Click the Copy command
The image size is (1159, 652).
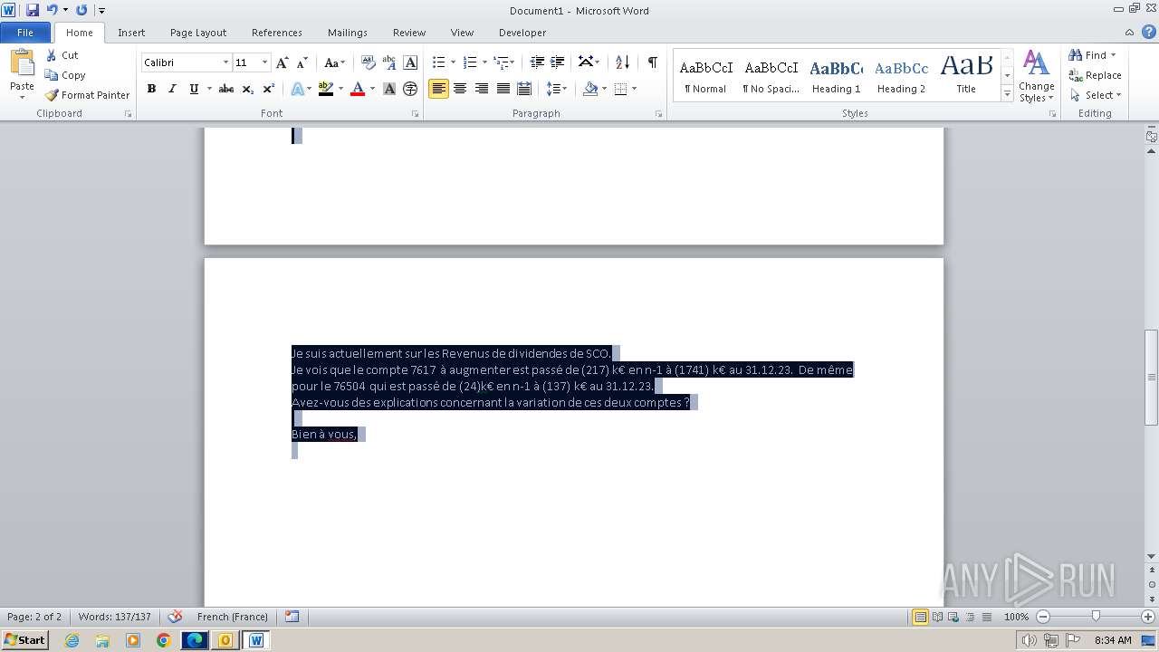[65, 75]
